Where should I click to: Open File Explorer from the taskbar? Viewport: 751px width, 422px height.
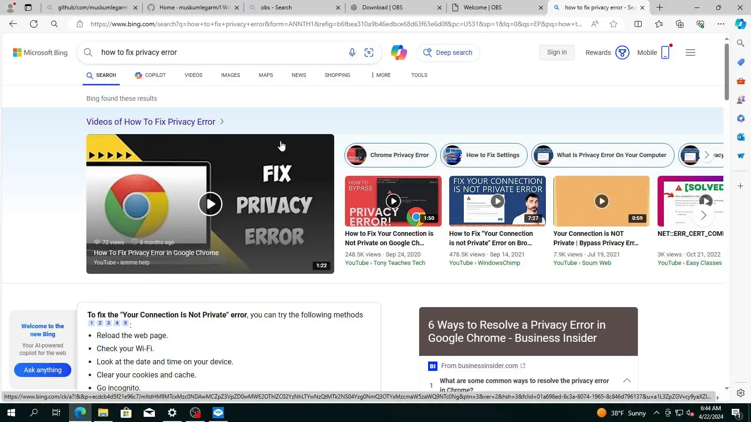(x=103, y=413)
